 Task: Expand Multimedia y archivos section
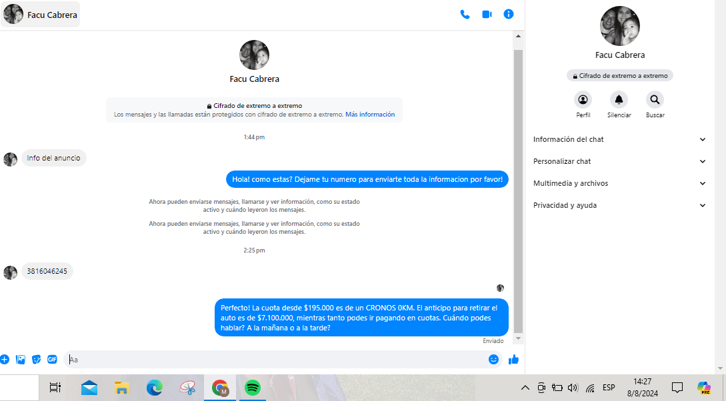(x=619, y=183)
